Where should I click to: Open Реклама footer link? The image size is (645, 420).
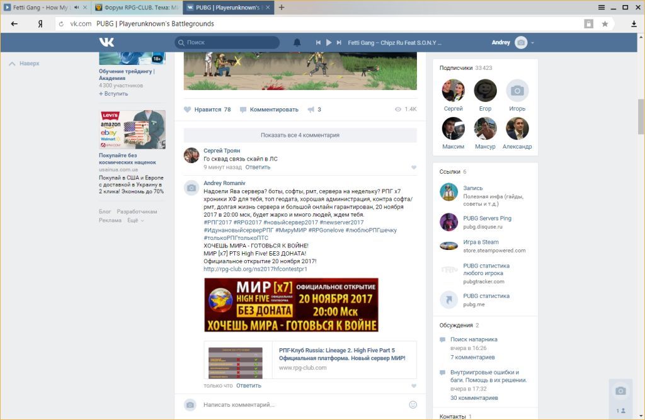pos(110,220)
